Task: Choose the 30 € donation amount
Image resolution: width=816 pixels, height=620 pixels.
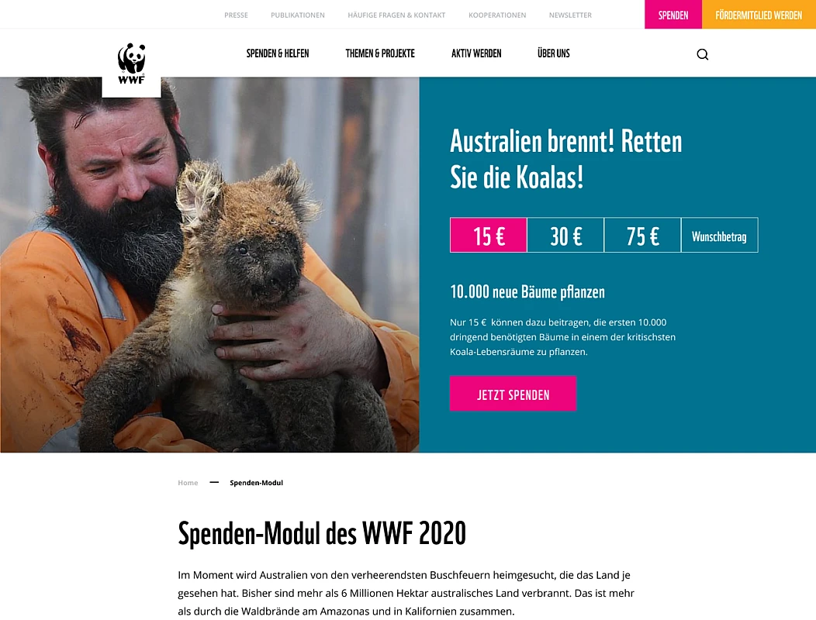Action: (565, 235)
